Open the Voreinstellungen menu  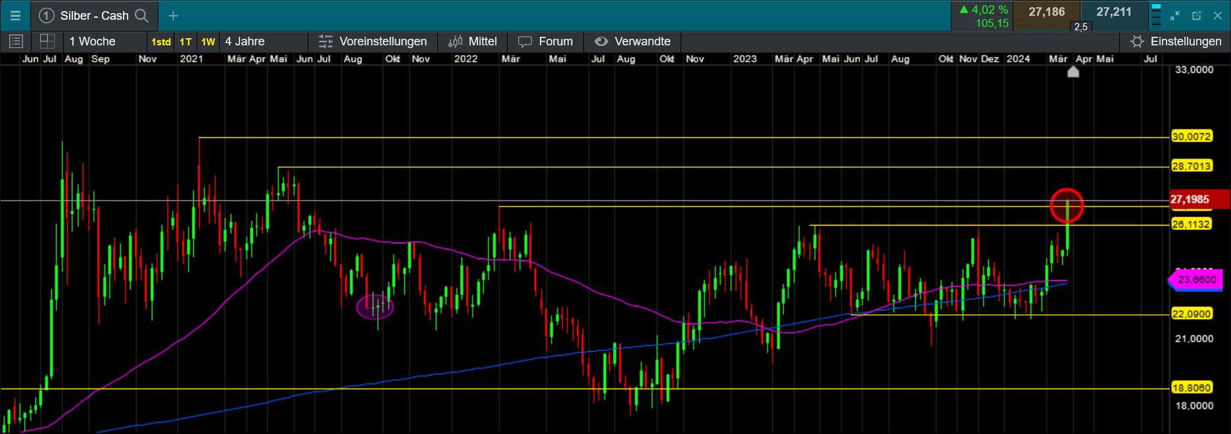373,41
